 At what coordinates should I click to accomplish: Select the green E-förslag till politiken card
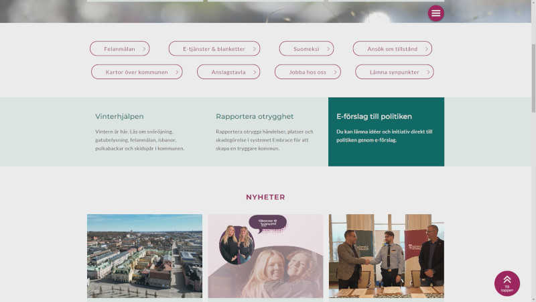click(x=387, y=132)
